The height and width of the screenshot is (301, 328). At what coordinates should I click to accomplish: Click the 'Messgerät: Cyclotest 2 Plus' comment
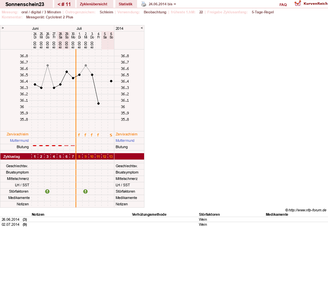(49, 17)
